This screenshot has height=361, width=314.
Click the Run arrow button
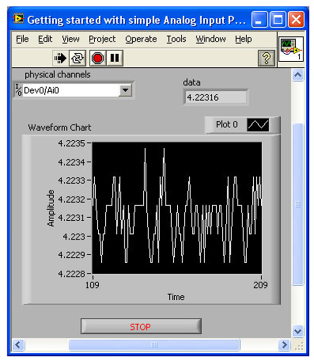[61, 58]
